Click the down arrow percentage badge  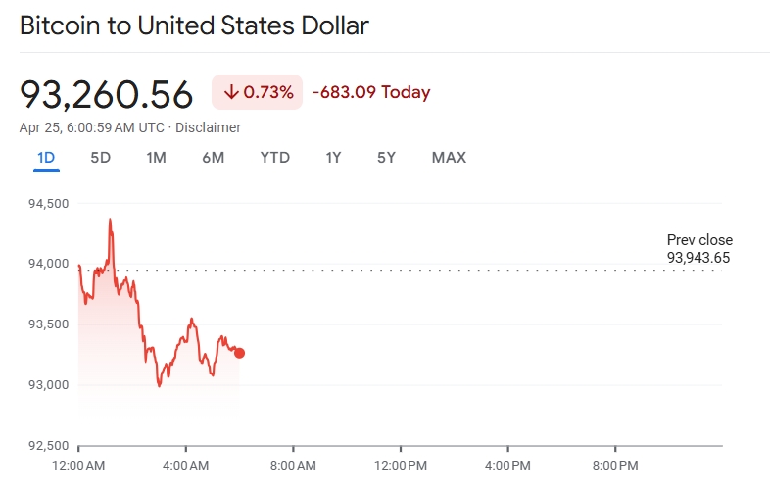click(258, 93)
